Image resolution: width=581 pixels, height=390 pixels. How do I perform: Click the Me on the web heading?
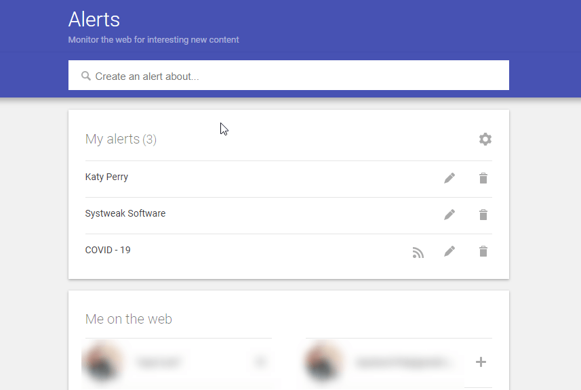[x=129, y=319]
